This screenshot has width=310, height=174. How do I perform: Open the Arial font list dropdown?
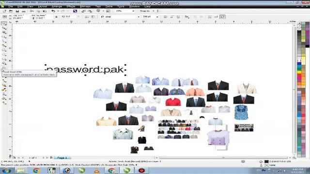(x=139, y=17)
